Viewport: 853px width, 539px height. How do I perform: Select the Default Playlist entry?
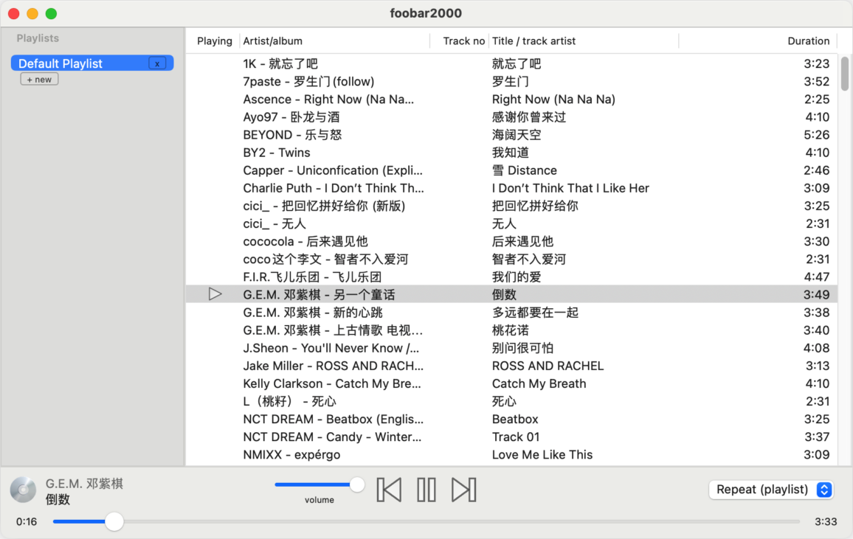(x=92, y=63)
